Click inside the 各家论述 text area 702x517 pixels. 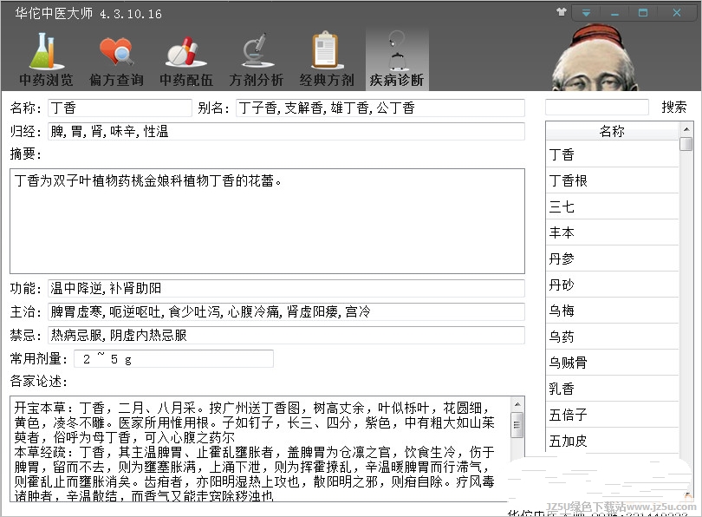click(x=262, y=448)
